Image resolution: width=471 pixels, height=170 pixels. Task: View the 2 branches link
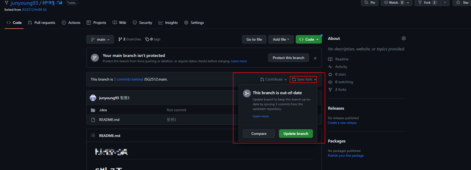[130, 39]
